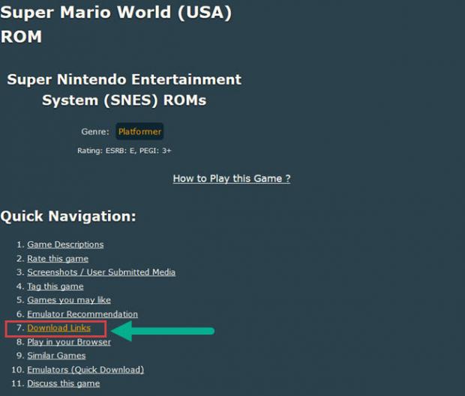The image size is (465, 396).
Task: Click the highlighted Download Links entry
Action: (58, 328)
